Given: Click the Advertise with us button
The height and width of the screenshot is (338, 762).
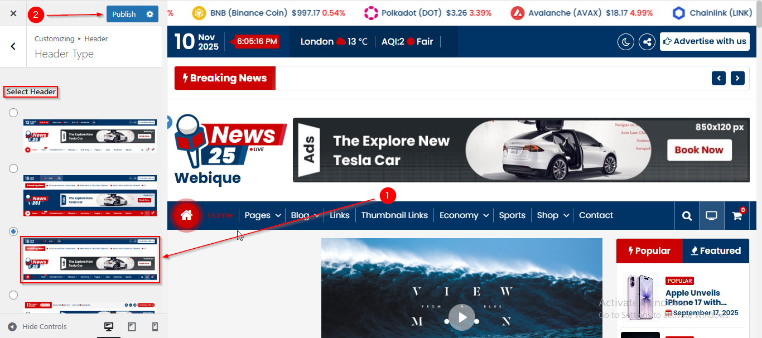Looking at the screenshot, I should click(x=705, y=42).
